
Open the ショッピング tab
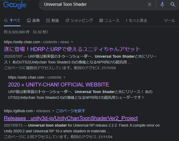point(79,20)
